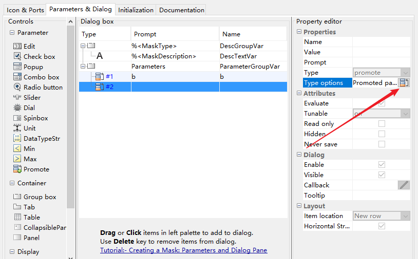This screenshot has width=418, height=259.
Task: Switch to the Icon & Ports tab
Action: point(25,10)
